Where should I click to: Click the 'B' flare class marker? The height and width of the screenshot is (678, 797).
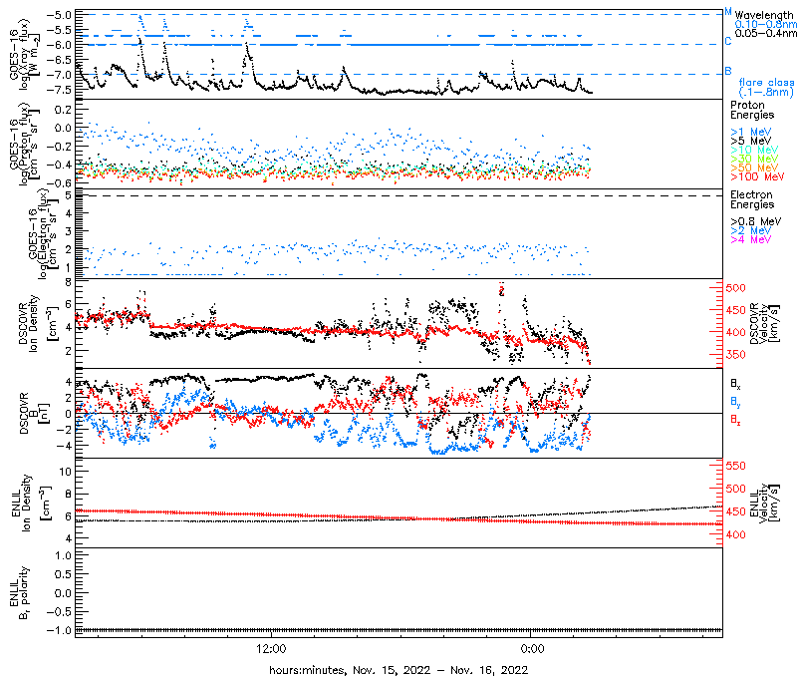[728, 71]
